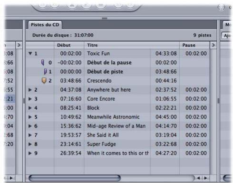Select the She Said it All title

coord(103,135)
